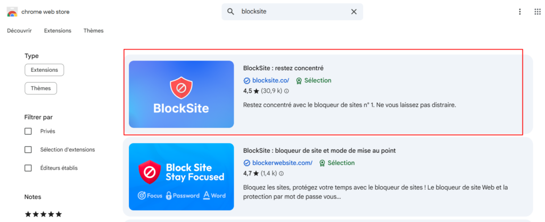Tick the Éditeurs établis checkbox
The height and width of the screenshot is (222, 545).
tap(28, 168)
